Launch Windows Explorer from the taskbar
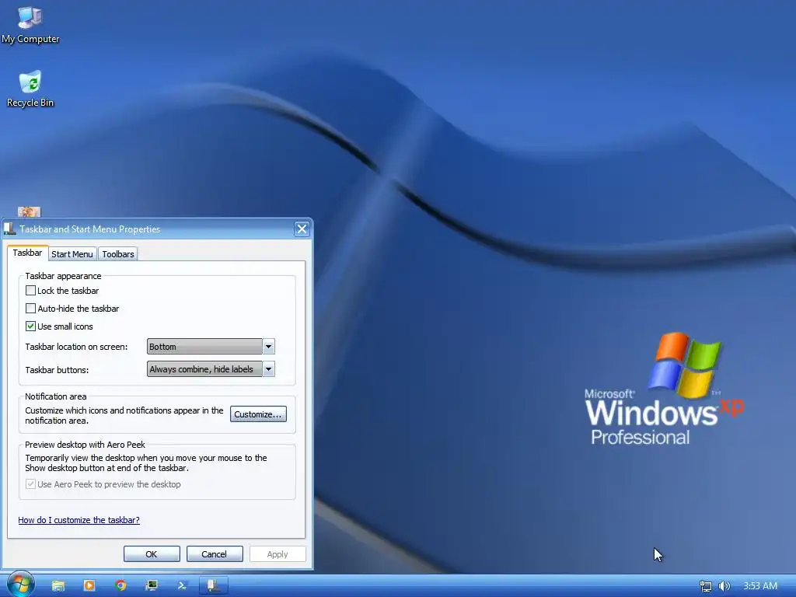The height and width of the screenshot is (597, 796). click(x=58, y=585)
